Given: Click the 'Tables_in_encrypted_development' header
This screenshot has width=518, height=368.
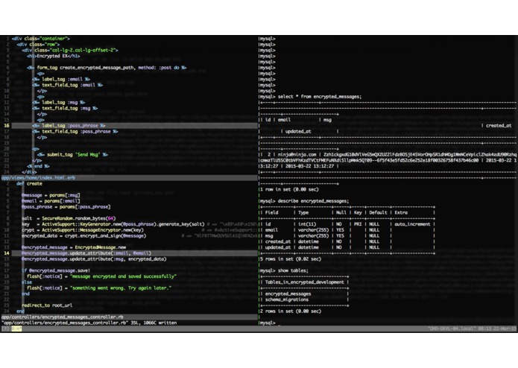Looking at the screenshot, I should (305, 282).
